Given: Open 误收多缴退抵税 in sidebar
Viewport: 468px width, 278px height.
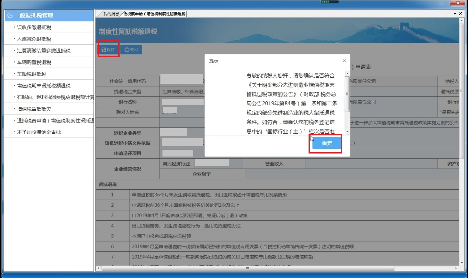Looking at the screenshot, I should pos(34,27).
